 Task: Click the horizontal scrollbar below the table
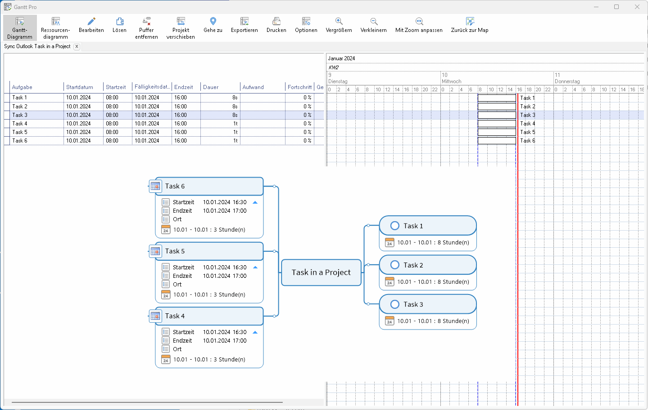(x=147, y=402)
